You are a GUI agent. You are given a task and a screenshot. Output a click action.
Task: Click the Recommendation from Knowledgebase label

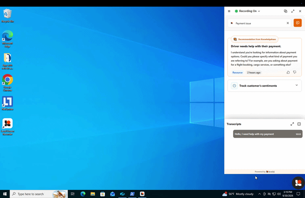(255, 39)
